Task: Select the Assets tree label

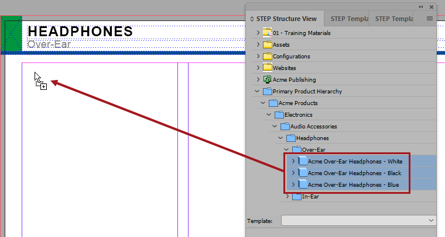Action: click(281, 45)
